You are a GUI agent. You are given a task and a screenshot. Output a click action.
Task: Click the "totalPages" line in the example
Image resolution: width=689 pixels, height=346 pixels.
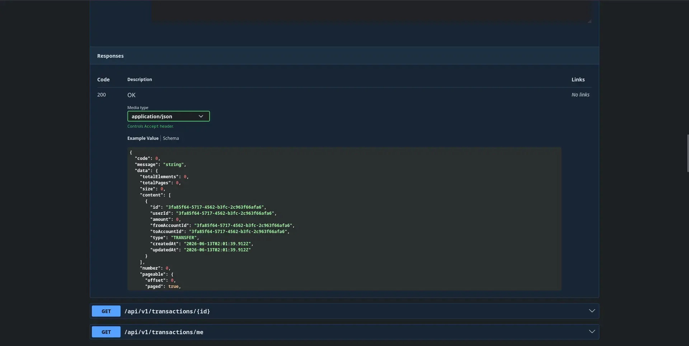pyautogui.click(x=160, y=183)
